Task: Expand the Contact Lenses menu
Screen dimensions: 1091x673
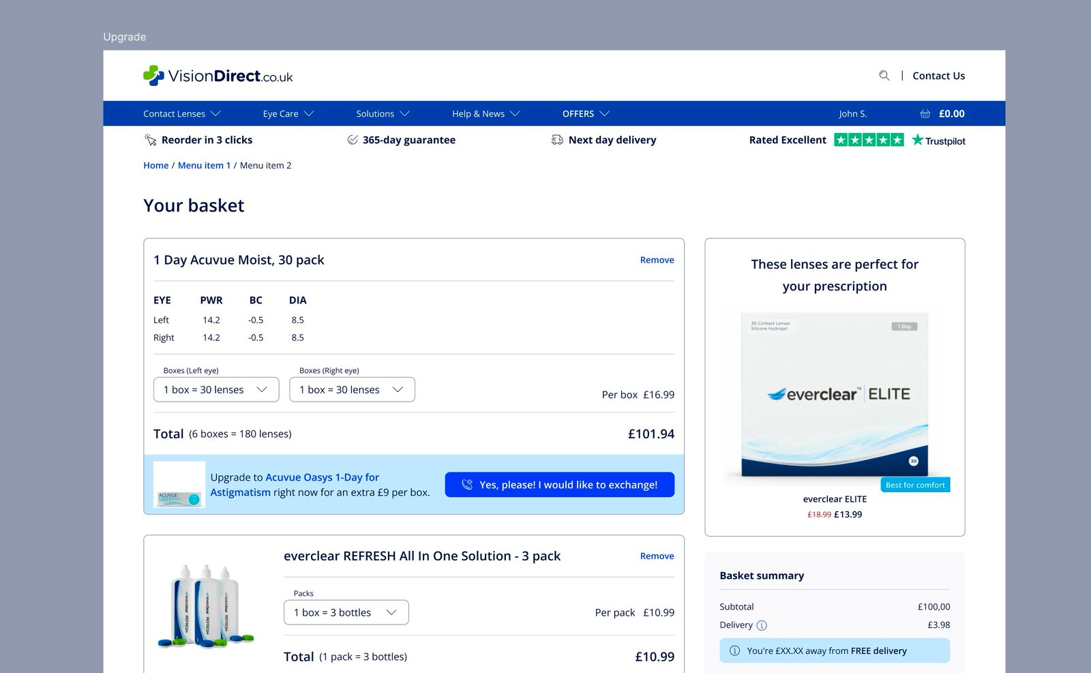Action: (x=181, y=114)
